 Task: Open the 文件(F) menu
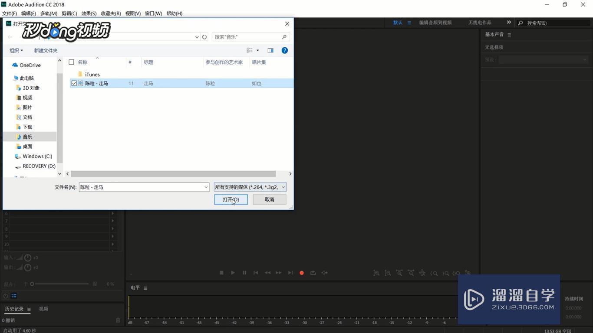(x=10, y=13)
